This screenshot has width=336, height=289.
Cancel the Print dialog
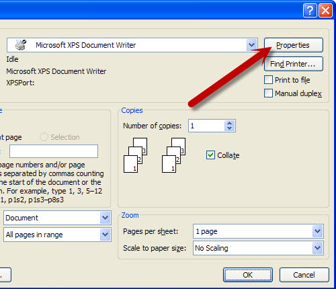tap(304, 275)
